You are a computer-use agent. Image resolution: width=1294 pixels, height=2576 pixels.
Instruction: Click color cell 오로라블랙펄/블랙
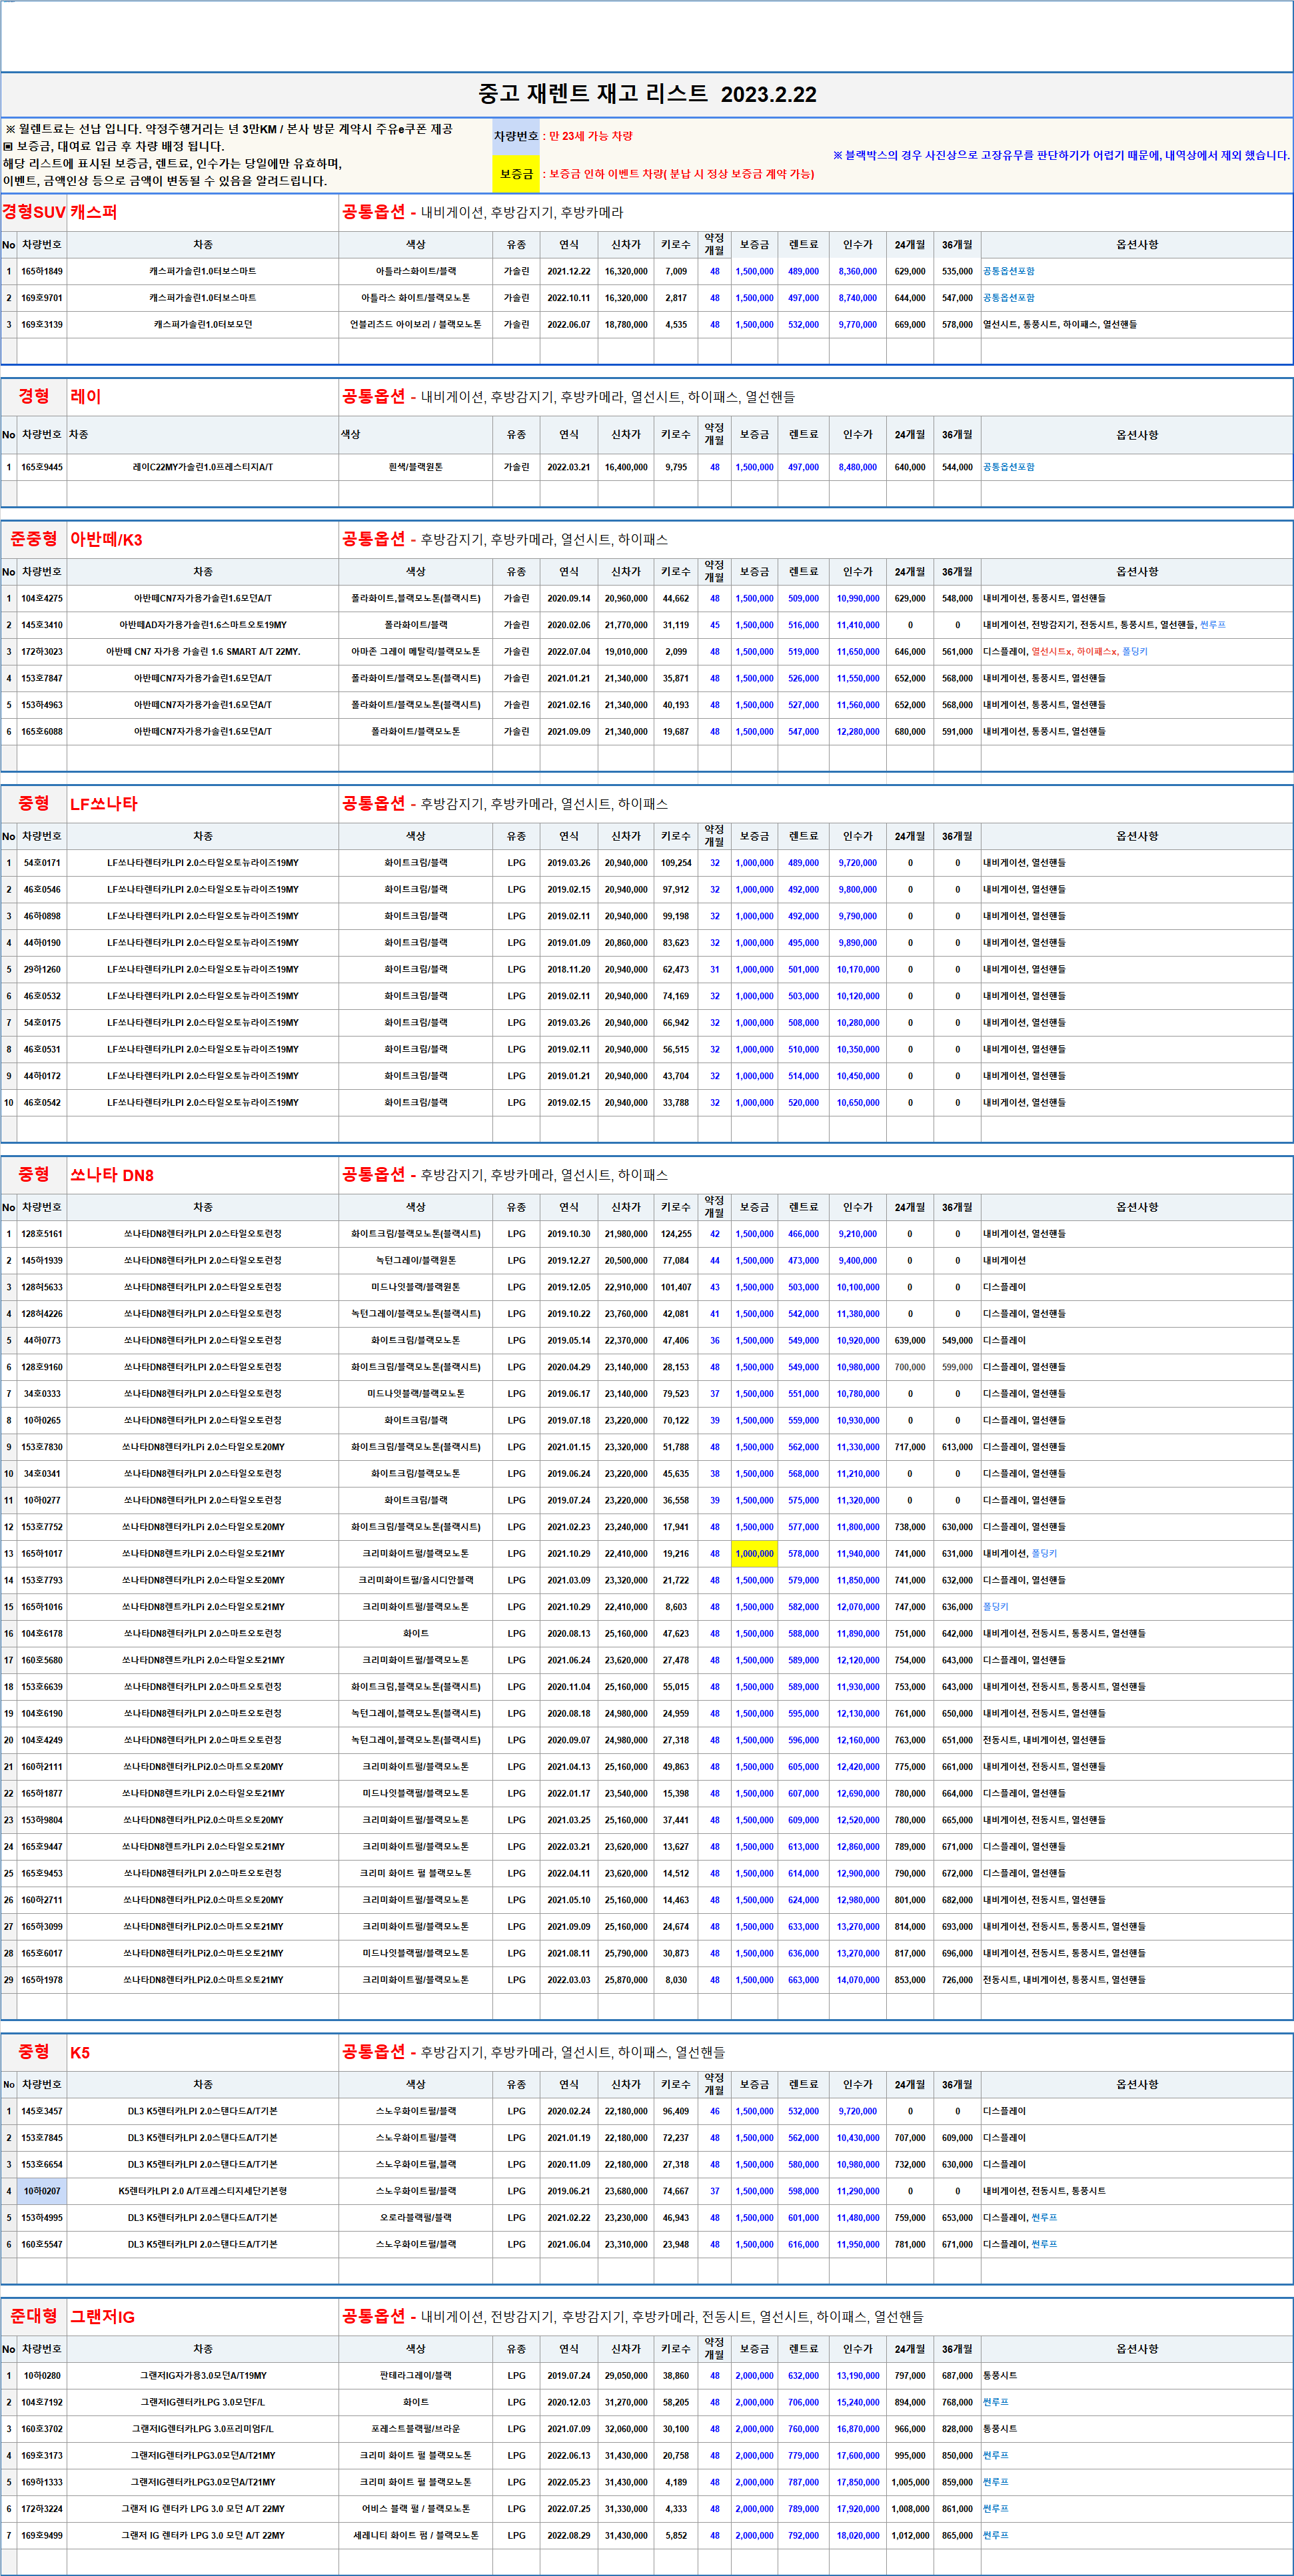pyautogui.click(x=416, y=2218)
